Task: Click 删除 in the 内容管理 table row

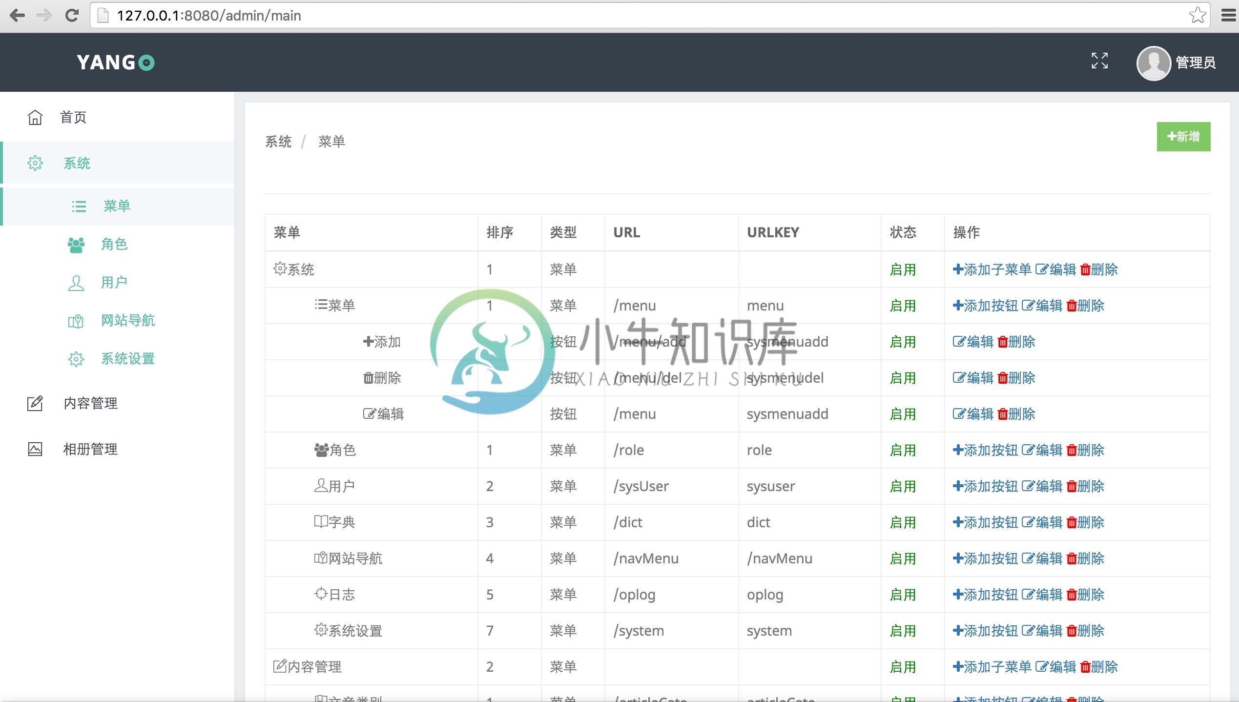Action: (x=1099, y=667)
